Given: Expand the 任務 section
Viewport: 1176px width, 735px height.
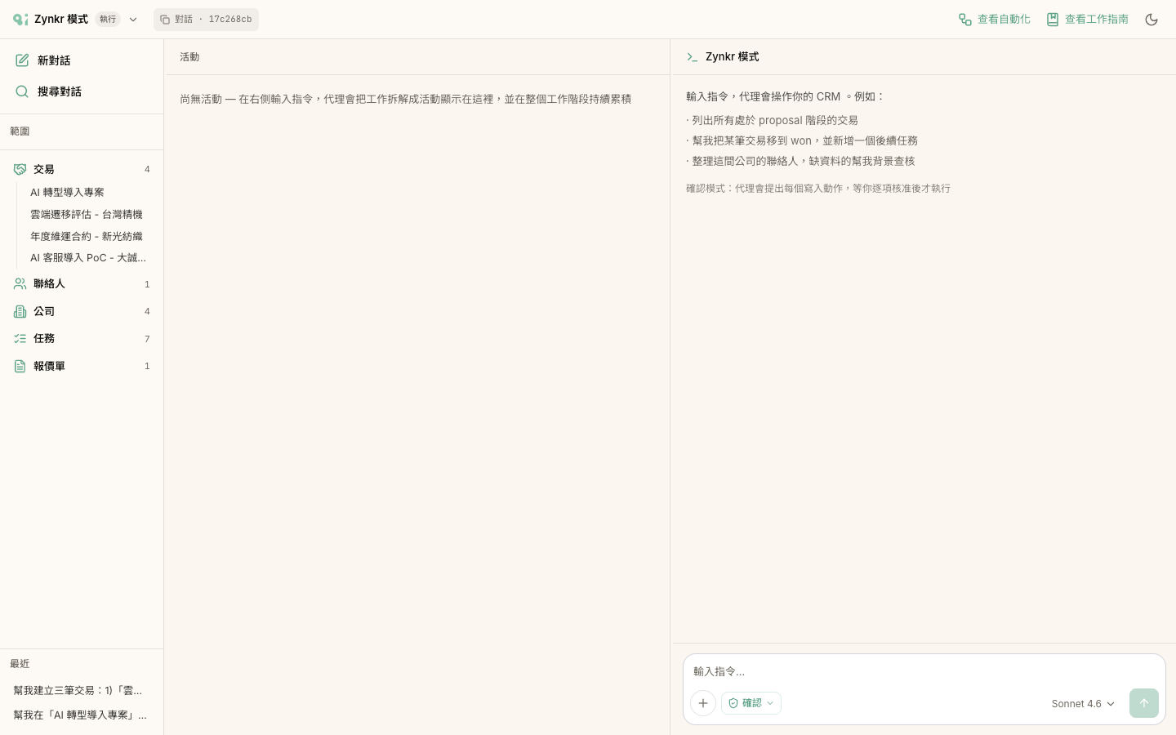Looking at the screenshot, I should tap(82, 338).
